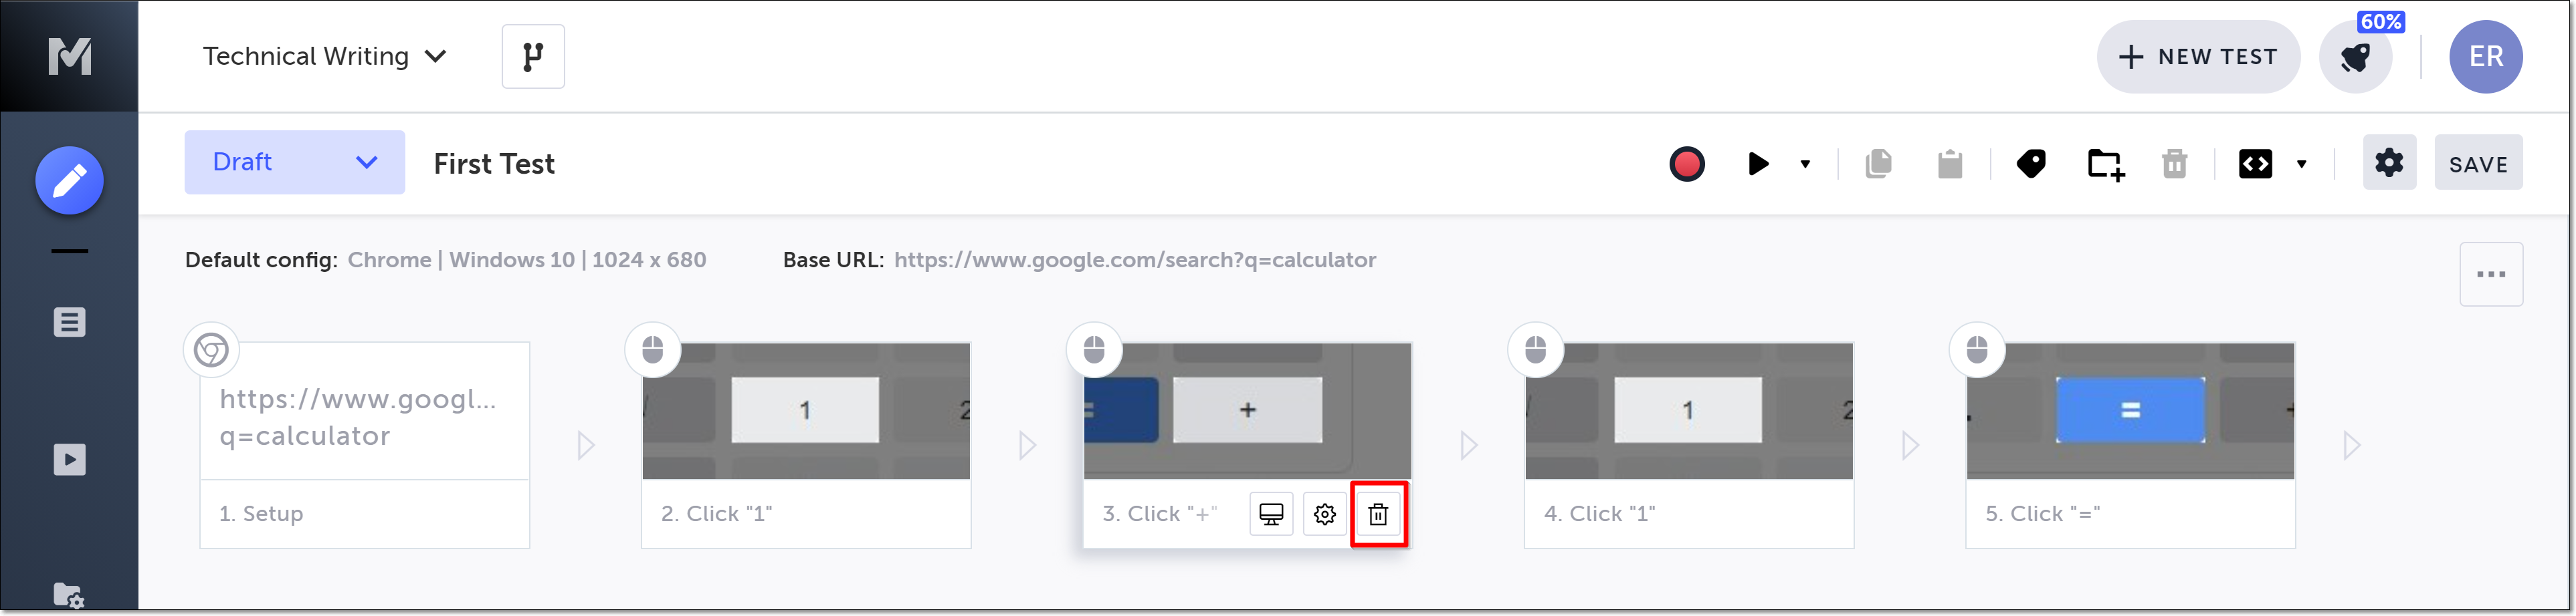Open the three-dots more options menu
The image size is (2576, 616).
click(2490, 275)
